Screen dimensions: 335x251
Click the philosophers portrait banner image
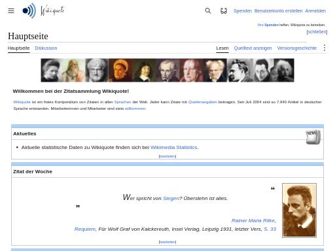click(167, 70)
